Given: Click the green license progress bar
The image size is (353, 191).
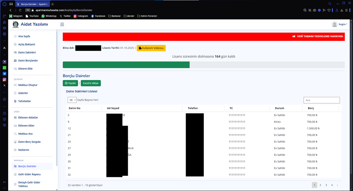Looking at the screenshot, I should pyautogui.click(x=126, y=65).
